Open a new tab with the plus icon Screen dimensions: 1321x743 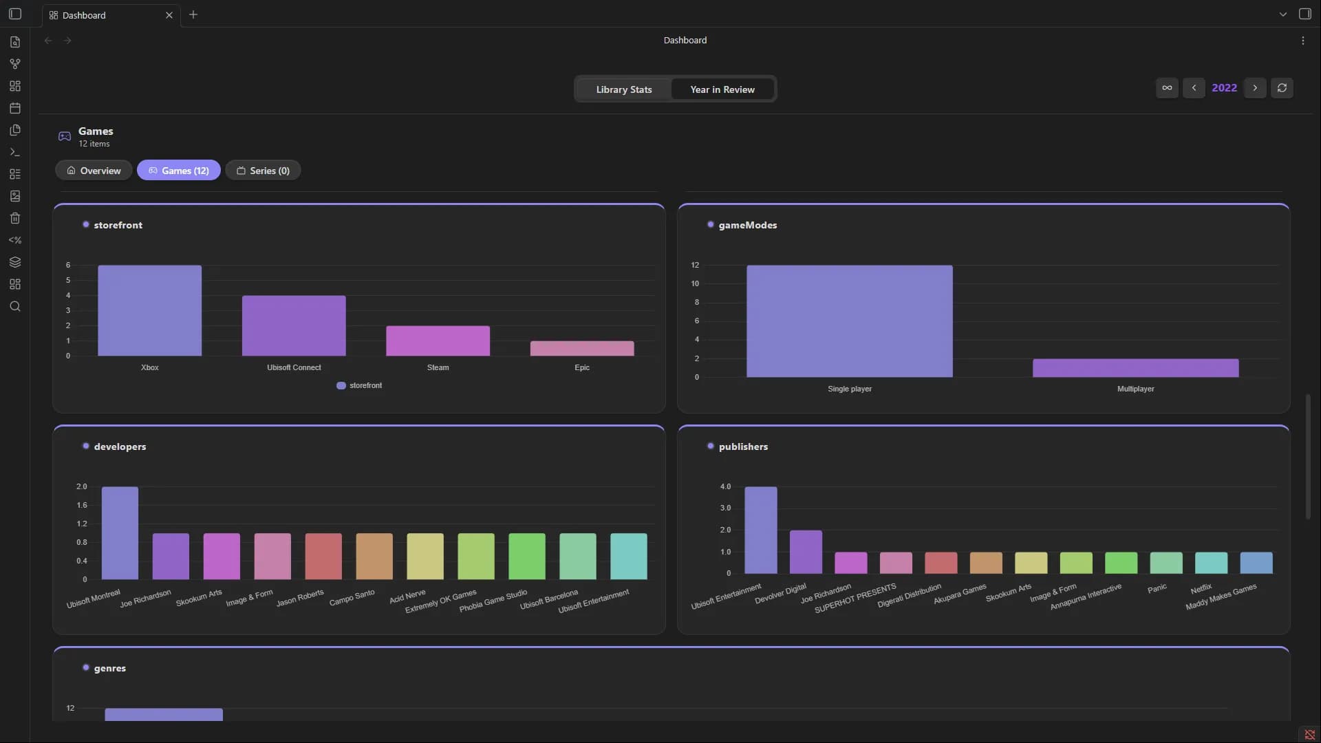click(193, 14)
